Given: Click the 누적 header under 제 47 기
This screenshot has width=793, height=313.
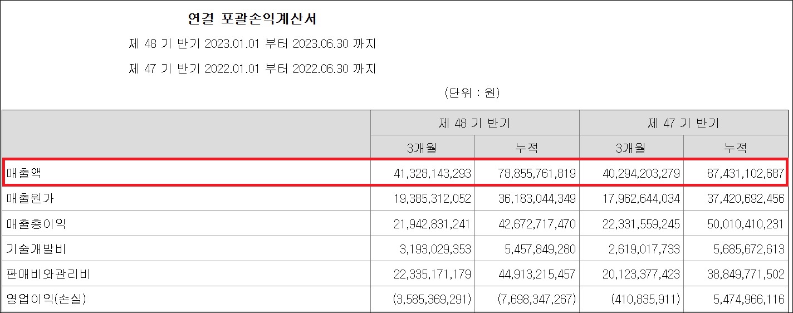Looking at the screenshot, I should click(735, 148).
